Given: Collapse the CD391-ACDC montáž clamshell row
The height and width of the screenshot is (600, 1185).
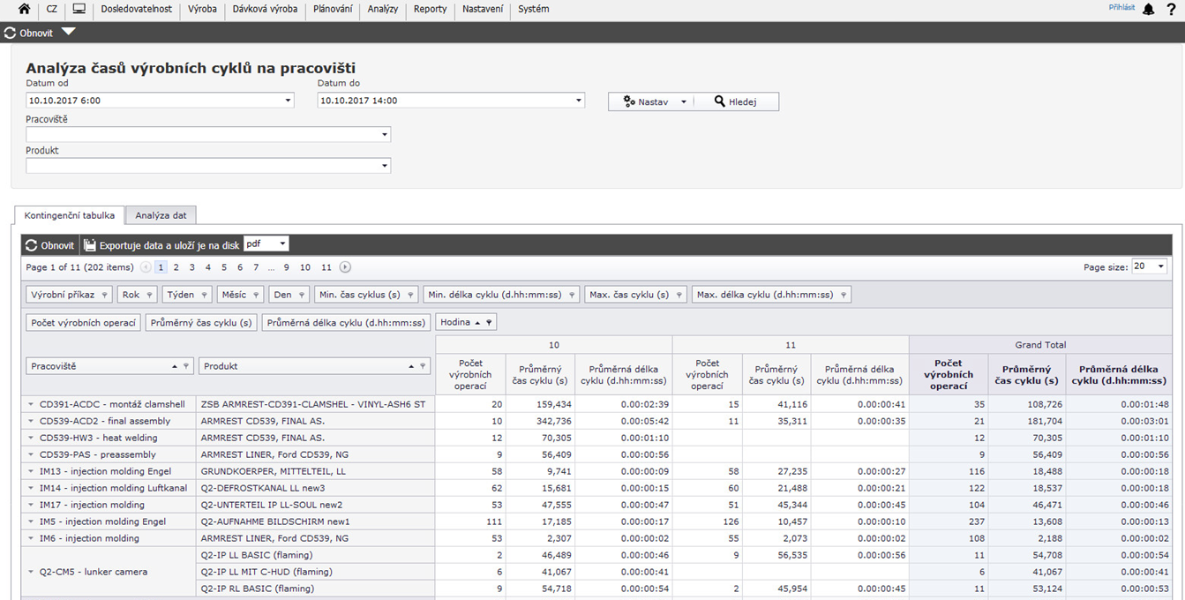Looking at the screenshot, I should tap(31, 404).
